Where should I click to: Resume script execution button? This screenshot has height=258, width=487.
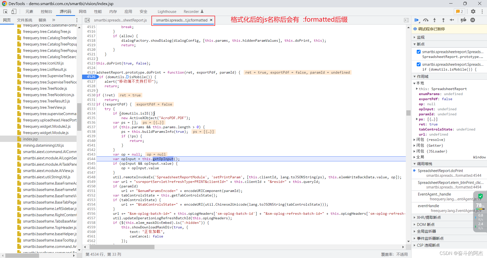click(417, 20)
